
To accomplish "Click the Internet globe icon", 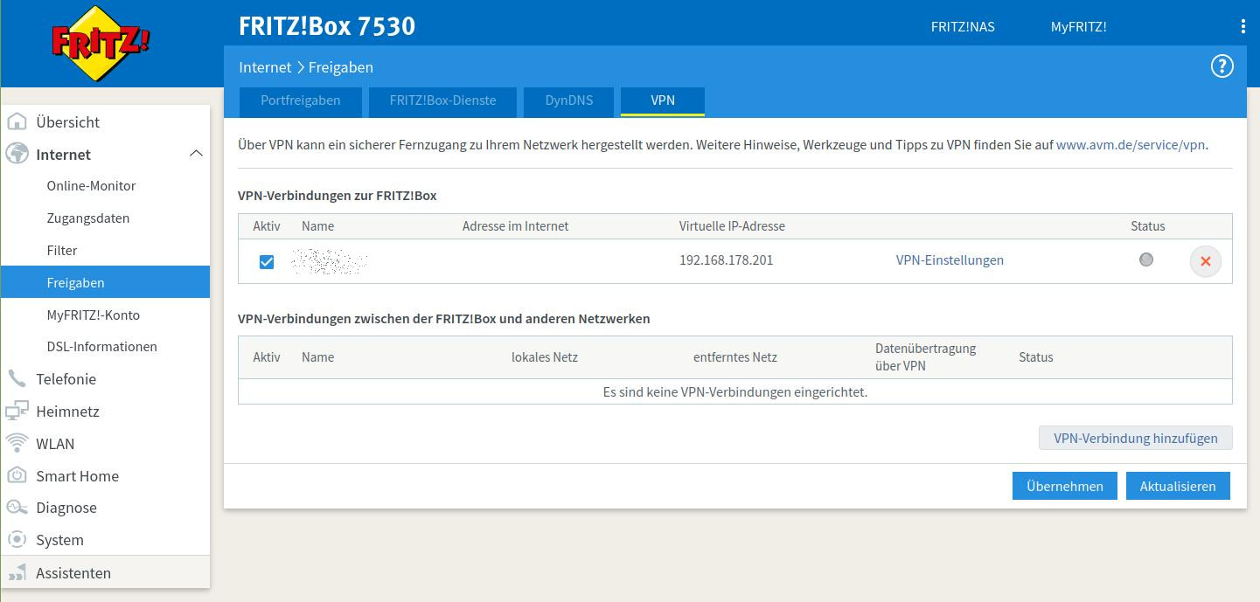I will coord(17,154).
